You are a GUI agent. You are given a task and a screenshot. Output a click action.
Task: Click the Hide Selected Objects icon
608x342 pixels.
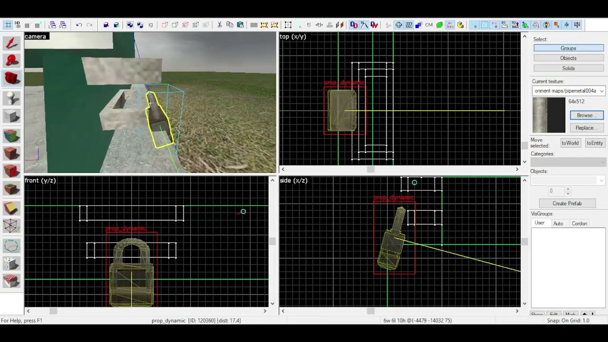click(x=164, y=25)
